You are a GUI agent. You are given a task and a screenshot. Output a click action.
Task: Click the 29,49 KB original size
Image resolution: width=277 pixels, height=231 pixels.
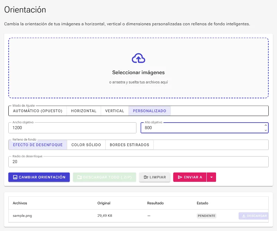[x=105, y=216]
